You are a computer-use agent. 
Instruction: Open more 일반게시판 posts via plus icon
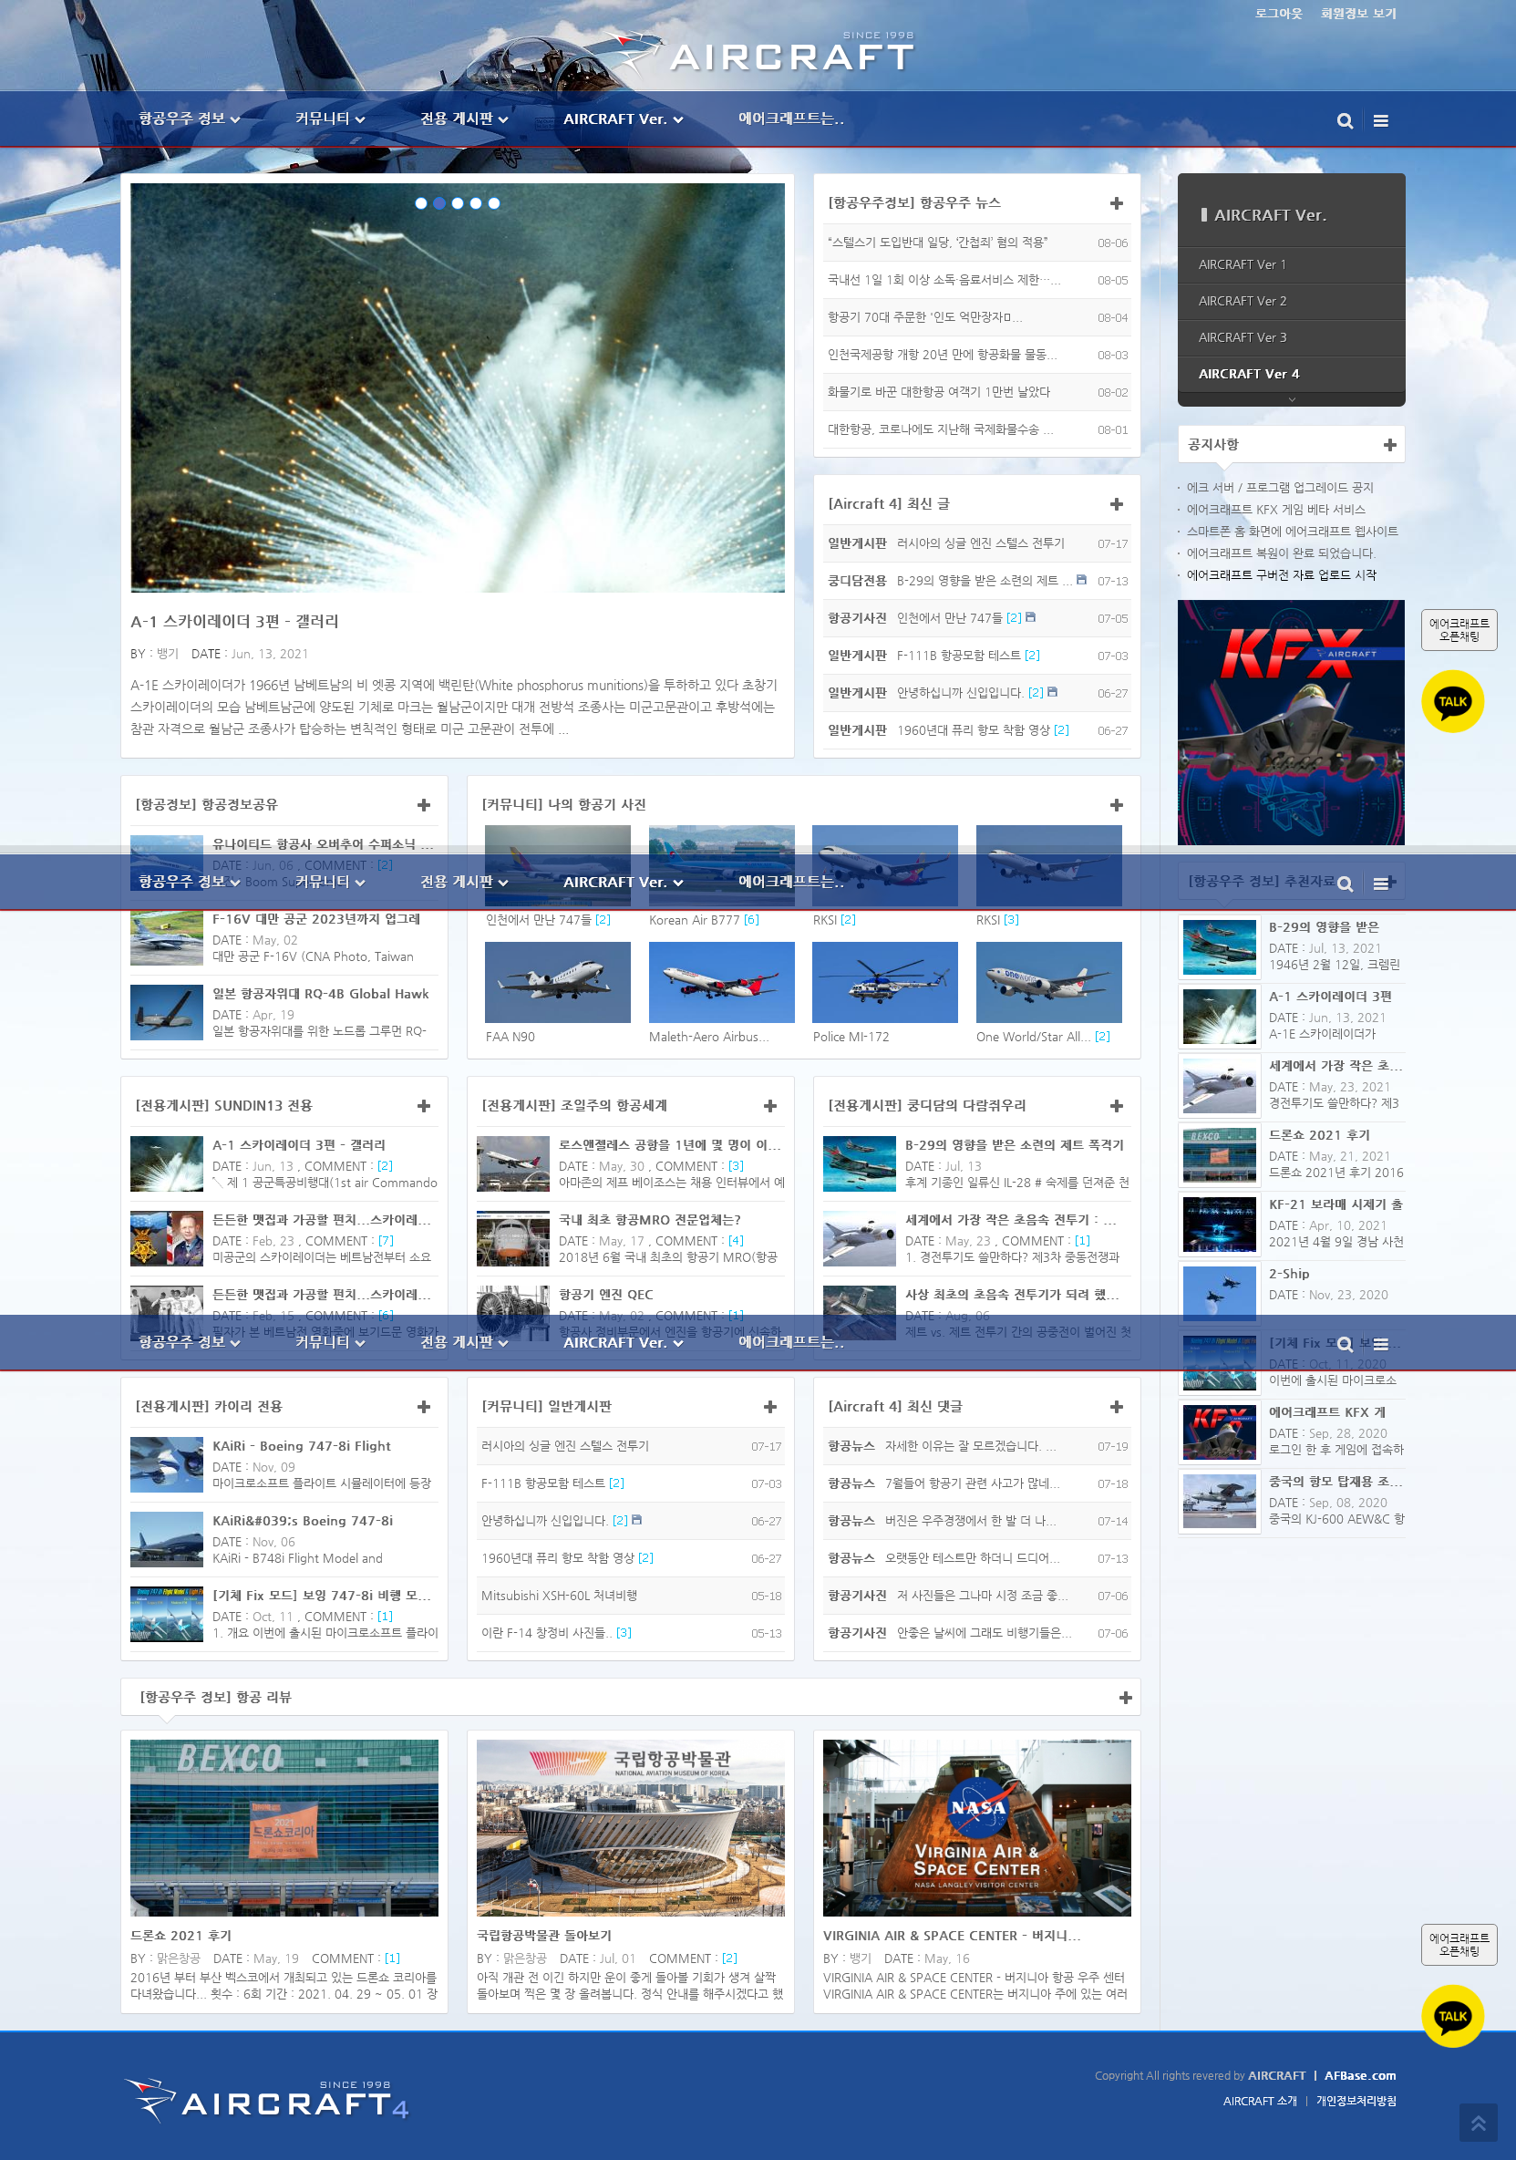(769, 1408)
